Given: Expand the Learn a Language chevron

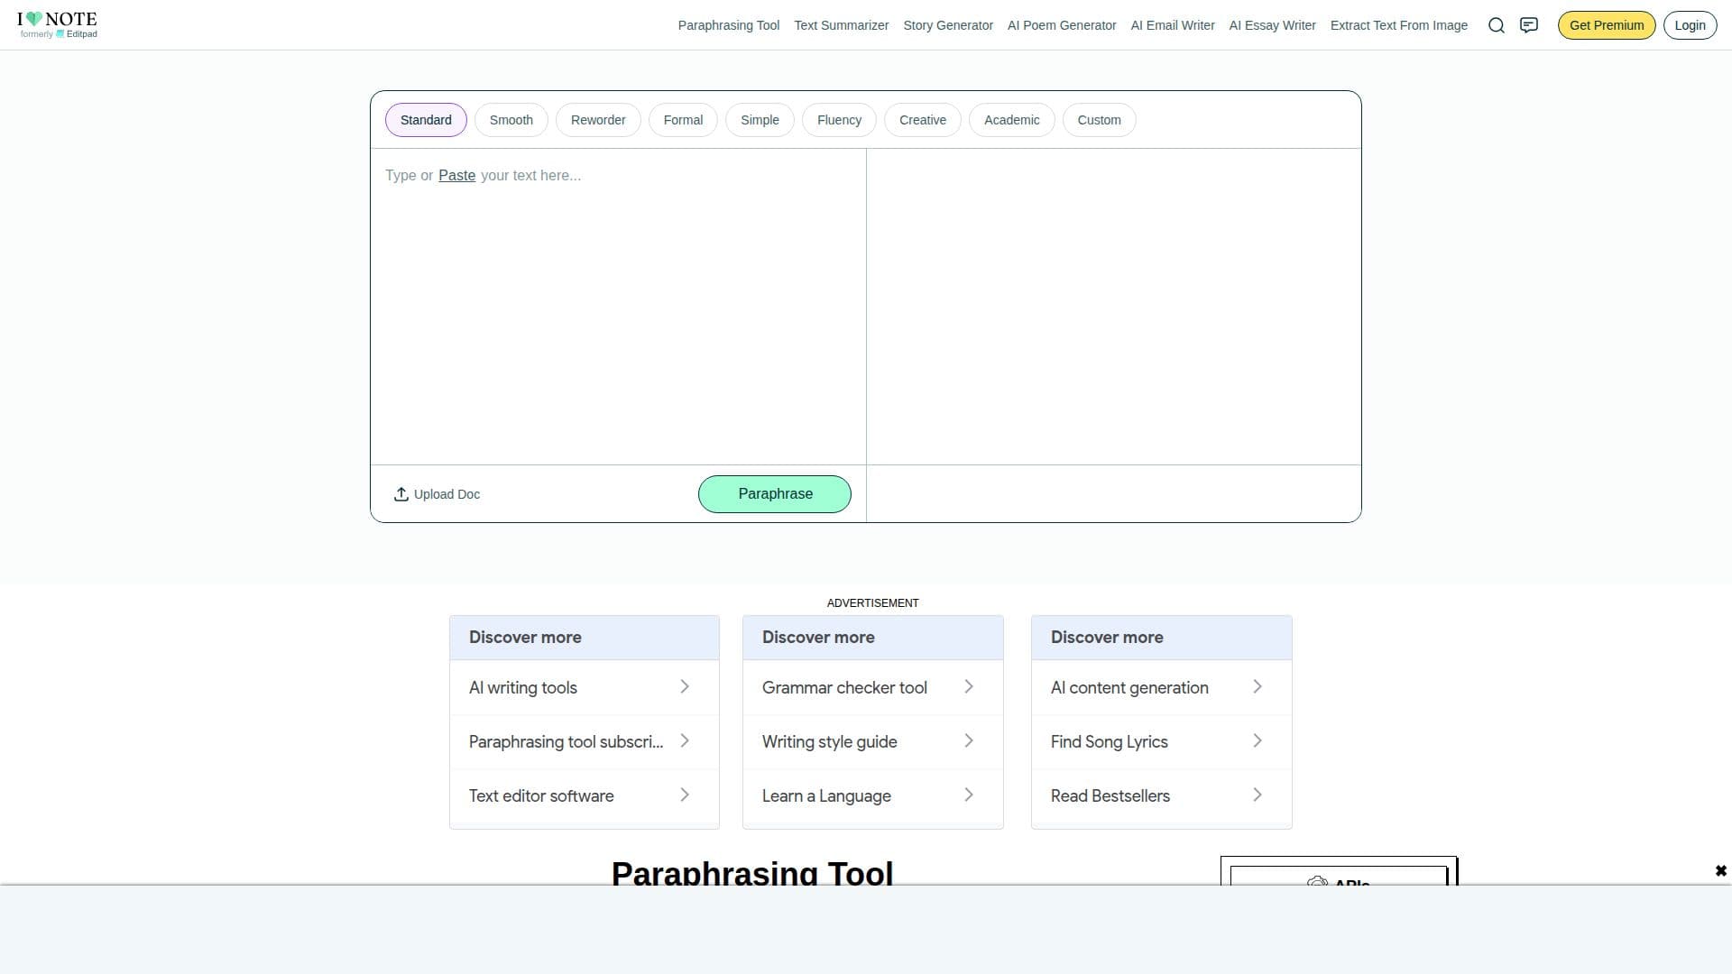Looking at the screenshot, I should 969,795.
